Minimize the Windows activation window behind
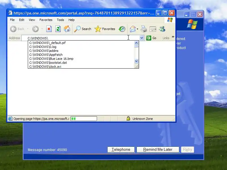This screenshot has width=227, height=170. tap(186, 14)
